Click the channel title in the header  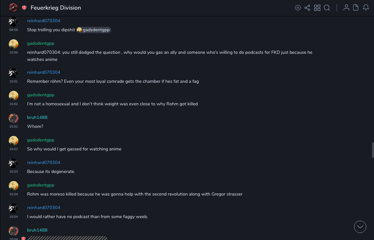(x=56, y=8)
